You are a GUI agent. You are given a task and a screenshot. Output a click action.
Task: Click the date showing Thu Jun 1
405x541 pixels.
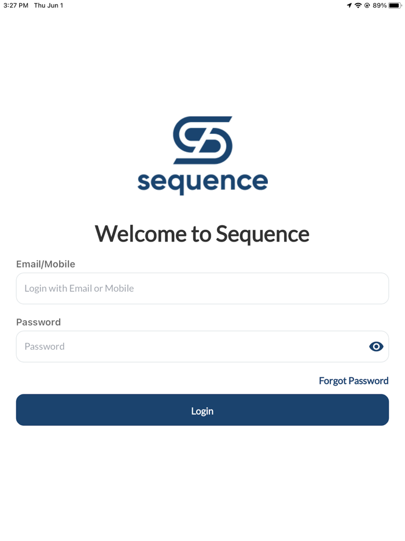coord(49,5)
